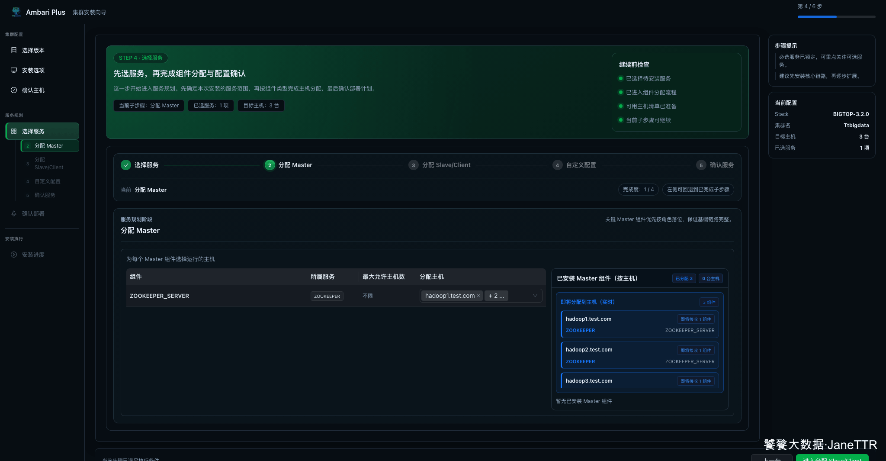This screenshot has width=886, height=461.
Task: Click the STEP 4 · 选择服务 badge
Action: point(141,58)
